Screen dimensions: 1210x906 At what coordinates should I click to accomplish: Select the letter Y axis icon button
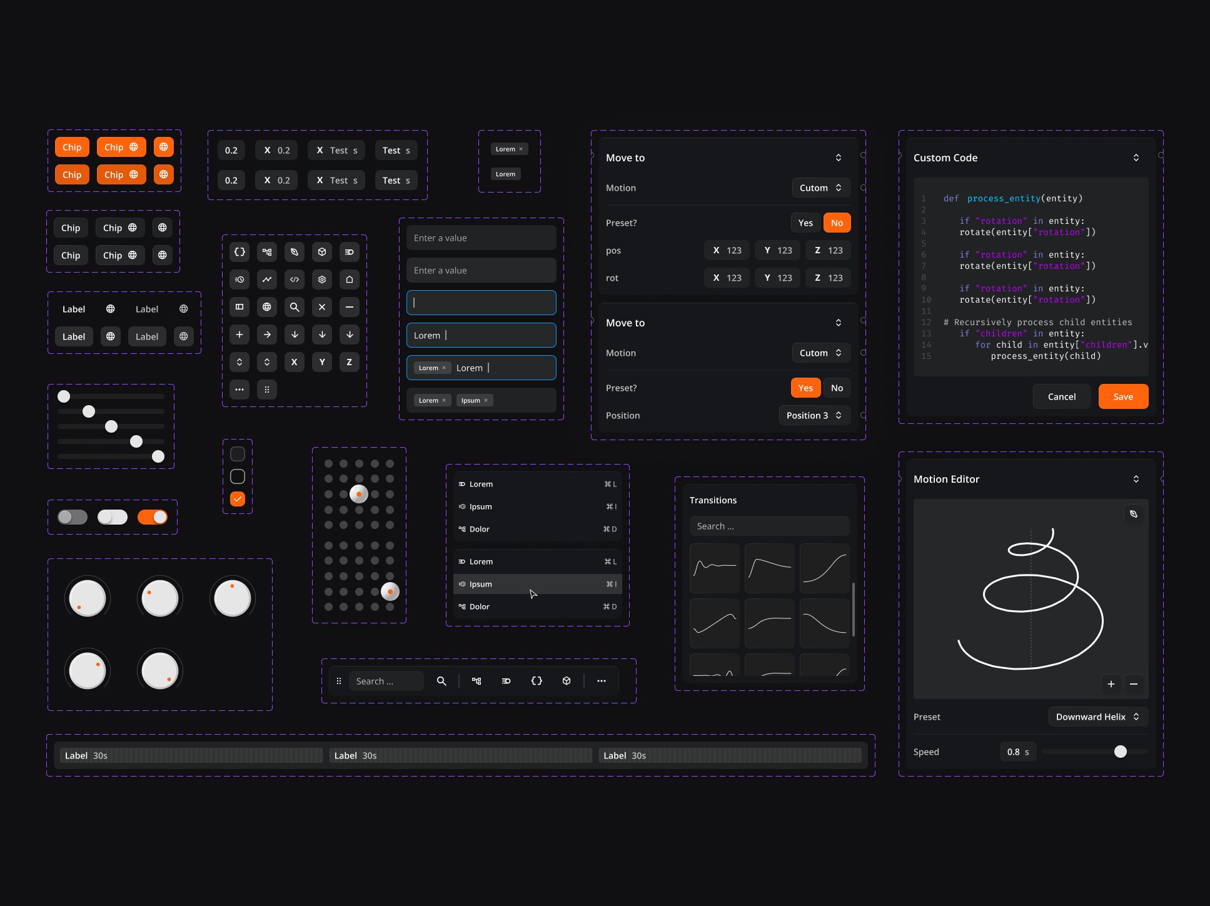tap(322, 362)
